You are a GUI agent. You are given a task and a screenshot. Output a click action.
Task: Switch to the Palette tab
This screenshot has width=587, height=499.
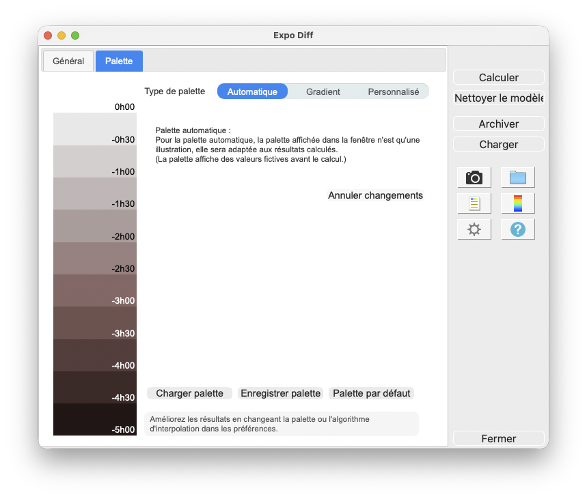coord(119,61)
